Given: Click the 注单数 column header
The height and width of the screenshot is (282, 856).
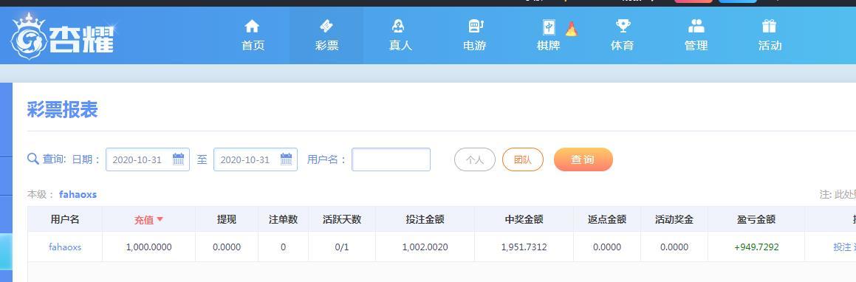Looking at the screenshot, I should 284,219.
